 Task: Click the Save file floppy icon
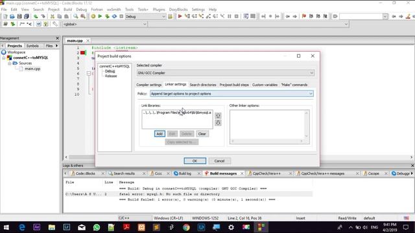pyautogui.click(x=19, y=16)
